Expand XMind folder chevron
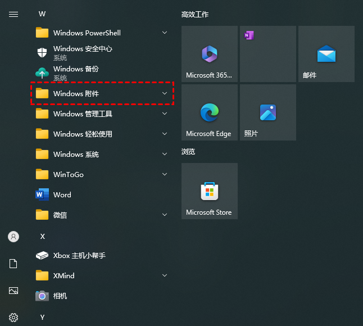363x326 pixels. (165, 275)
